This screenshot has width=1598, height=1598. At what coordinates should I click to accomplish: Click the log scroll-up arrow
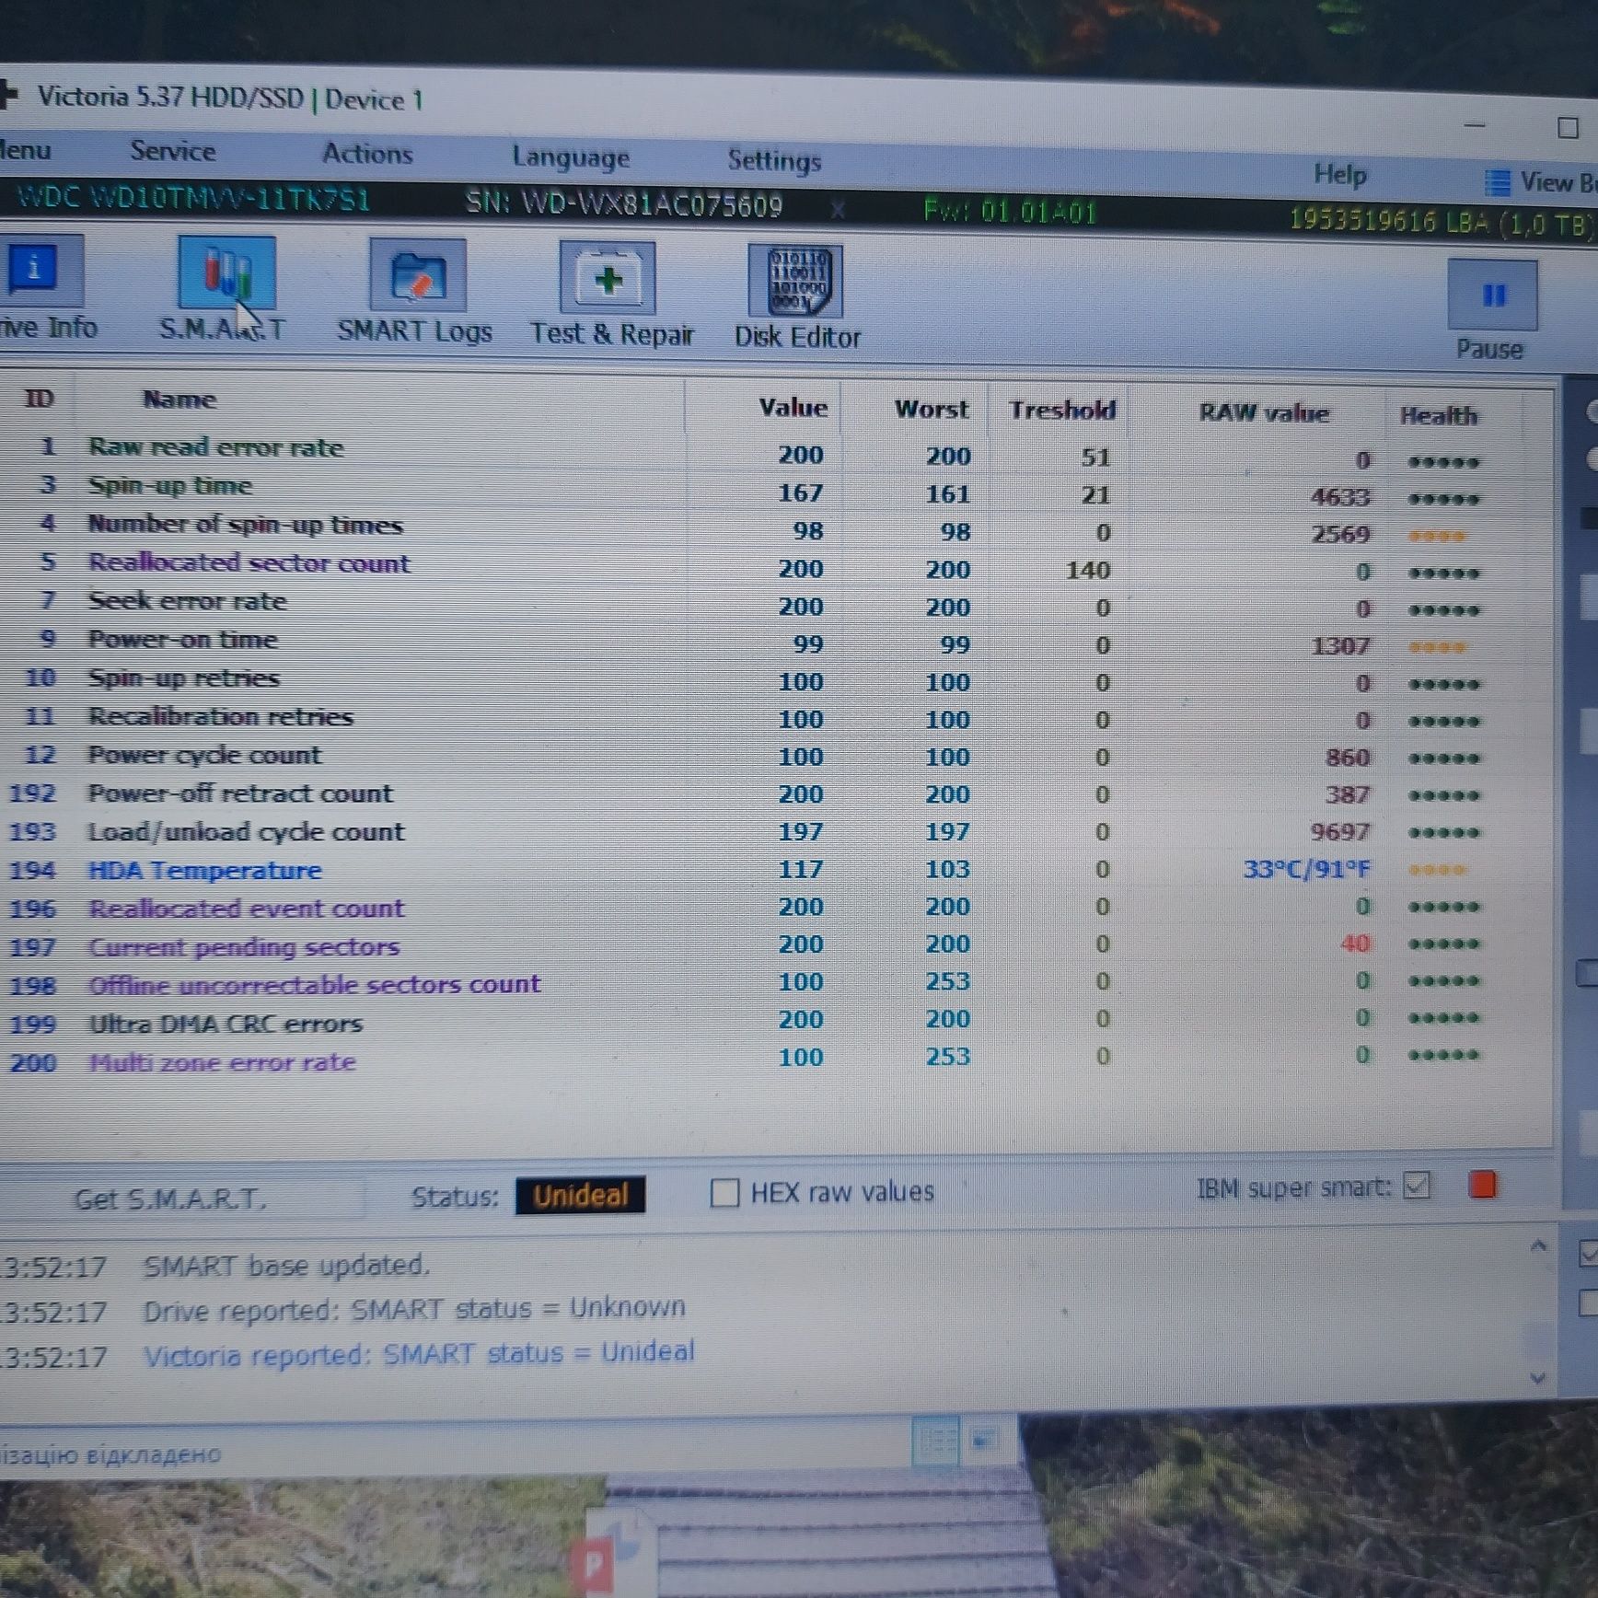pos(1537,1246)
